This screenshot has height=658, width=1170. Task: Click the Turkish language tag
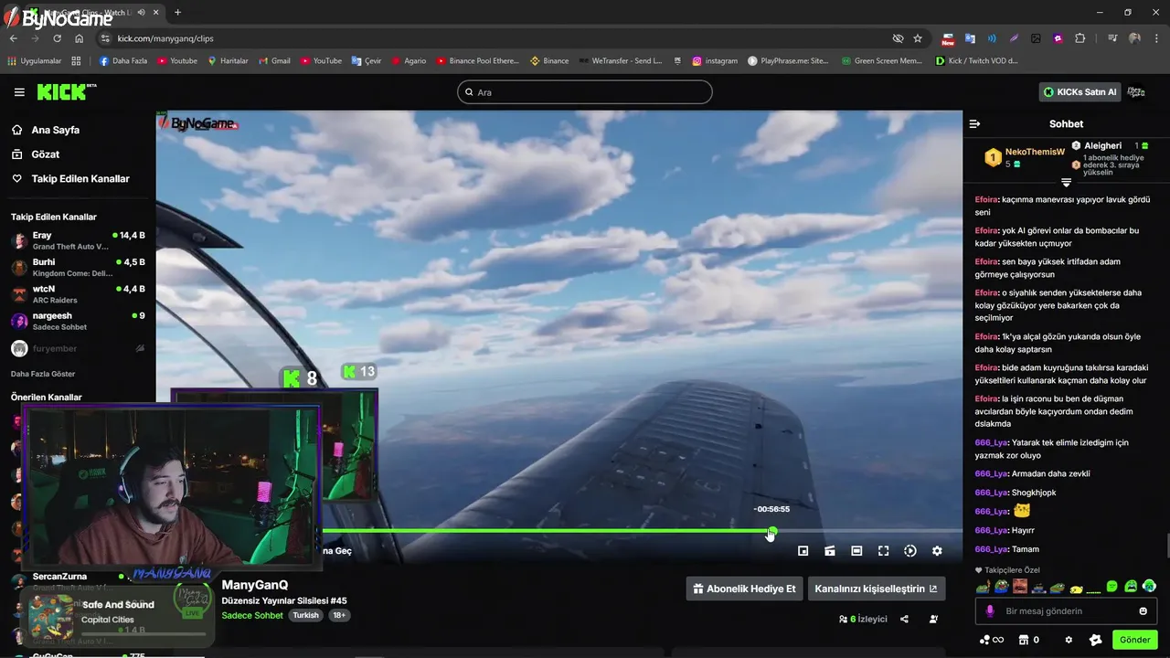click(305, 616)
